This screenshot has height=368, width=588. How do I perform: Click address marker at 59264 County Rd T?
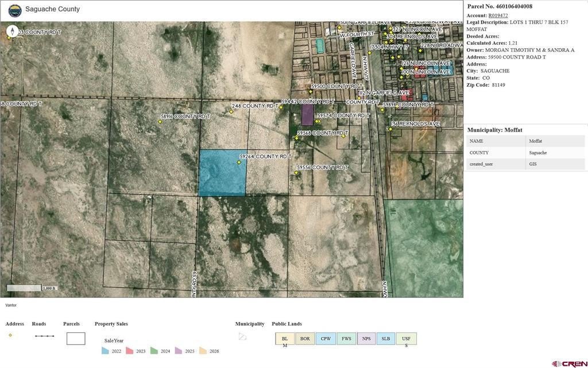239,162
